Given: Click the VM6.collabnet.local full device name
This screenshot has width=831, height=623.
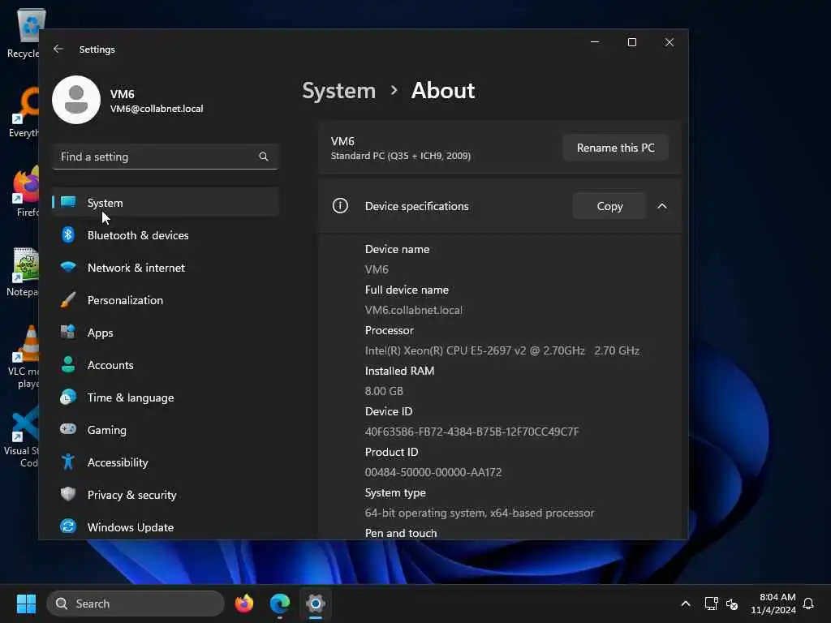Looking at the screenshot, I should point(413,310).
